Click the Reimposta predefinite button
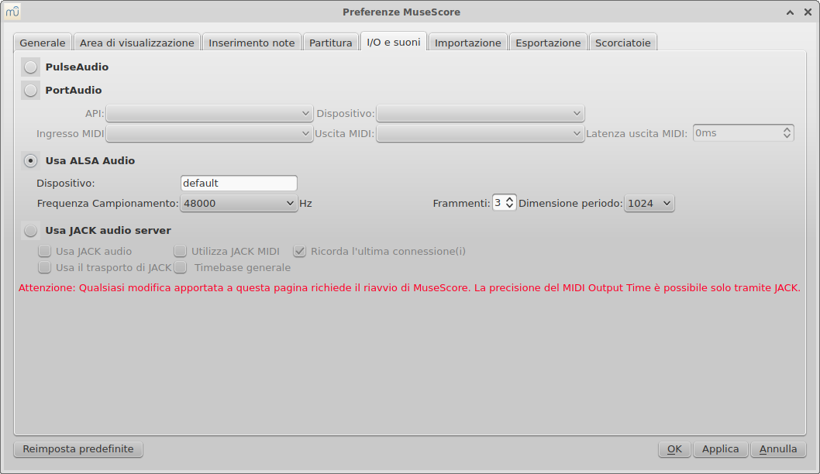The height and width of the screenshot is (474, 820). (78, 449)
